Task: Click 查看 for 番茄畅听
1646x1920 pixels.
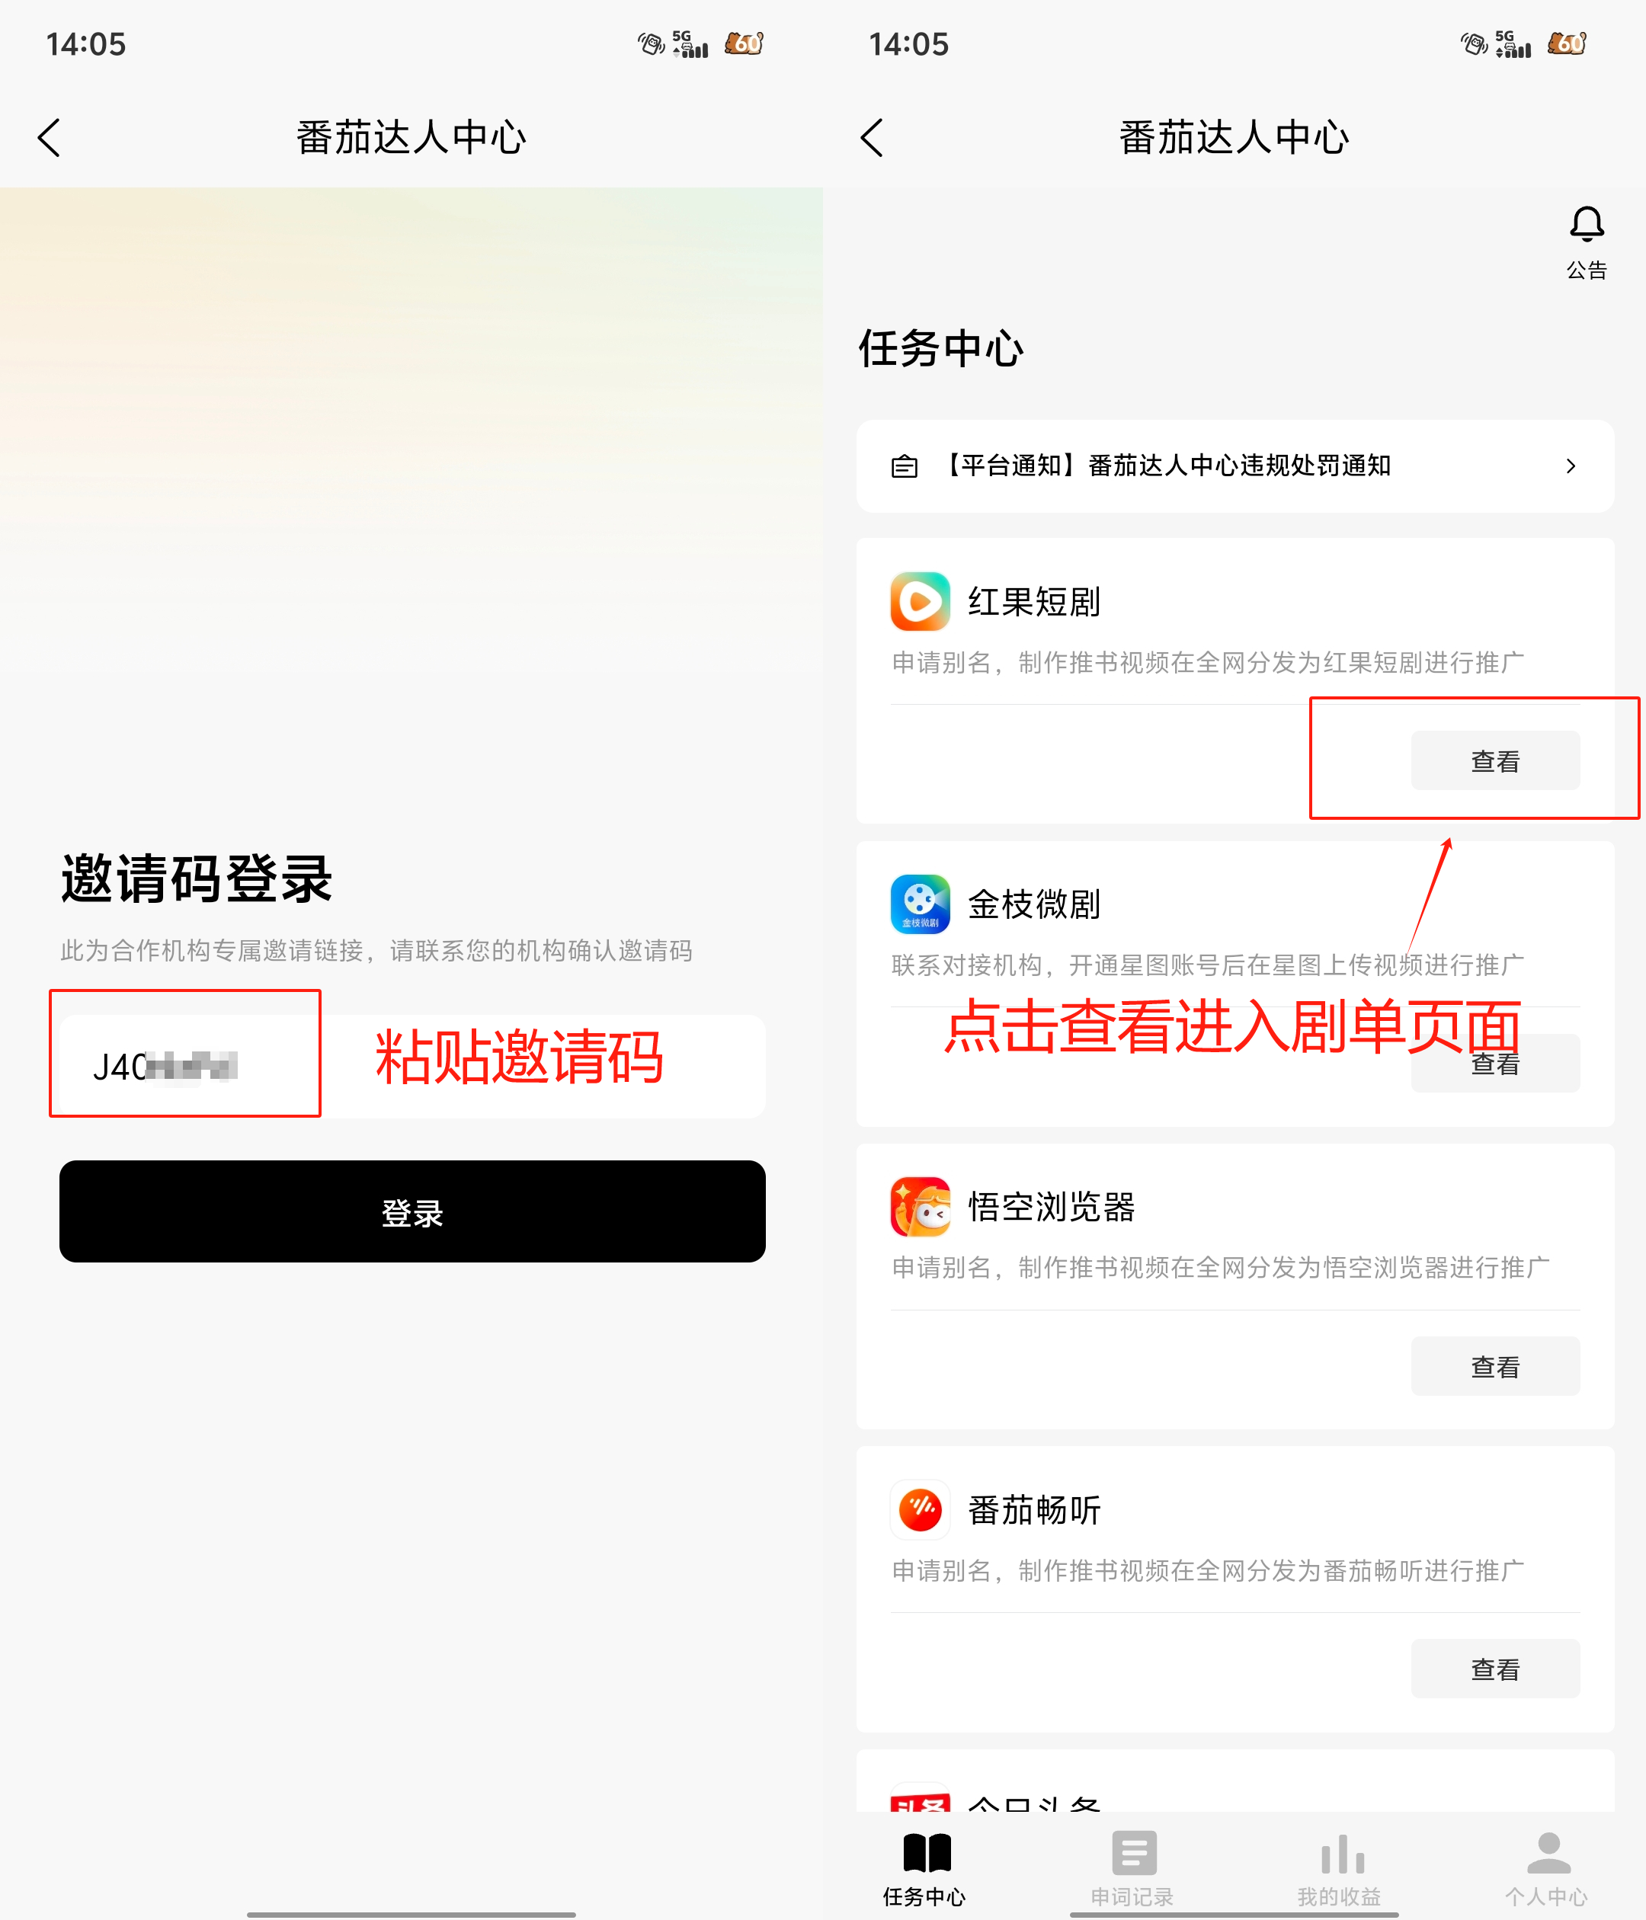Action: 1495,1669
